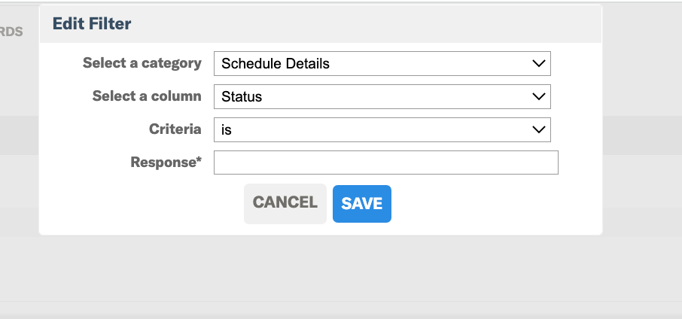The height and width of the screenshot is (319, 682).
Task: Save the filter with the blue SAVE button
Action: 362,204
